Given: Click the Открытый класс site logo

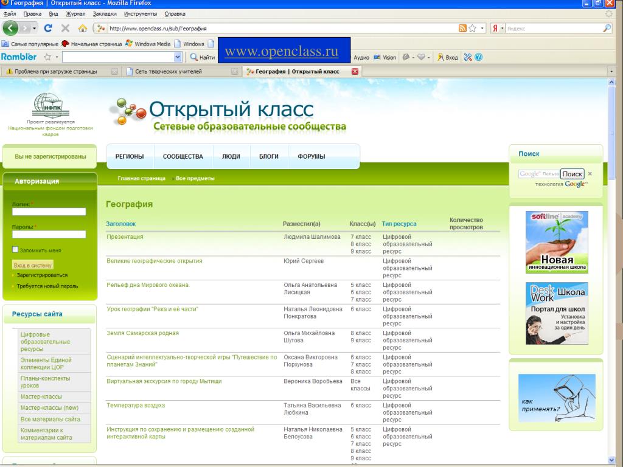Looking at the screenshot, I should click(228, 114).
